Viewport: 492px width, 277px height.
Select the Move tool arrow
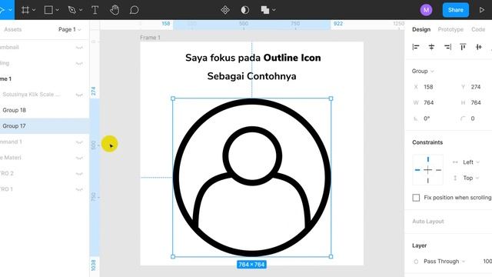click(2, 10)
